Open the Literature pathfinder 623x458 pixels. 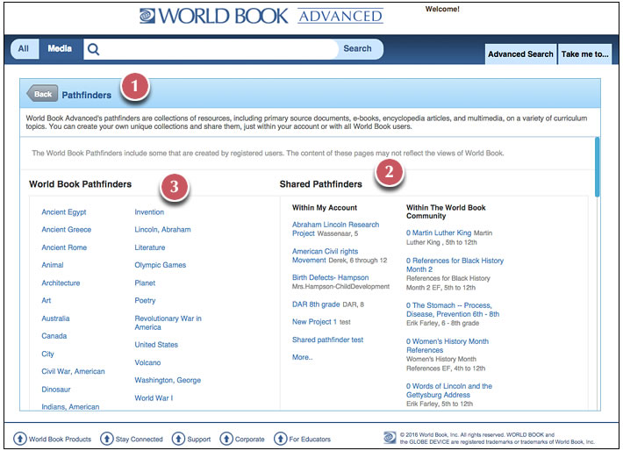150,247
